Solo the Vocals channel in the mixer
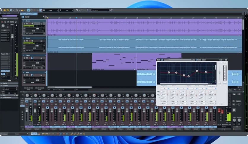Viewport: 248px width, 144px height. tap(39, 101)
